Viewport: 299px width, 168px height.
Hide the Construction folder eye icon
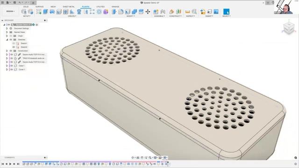11,51
